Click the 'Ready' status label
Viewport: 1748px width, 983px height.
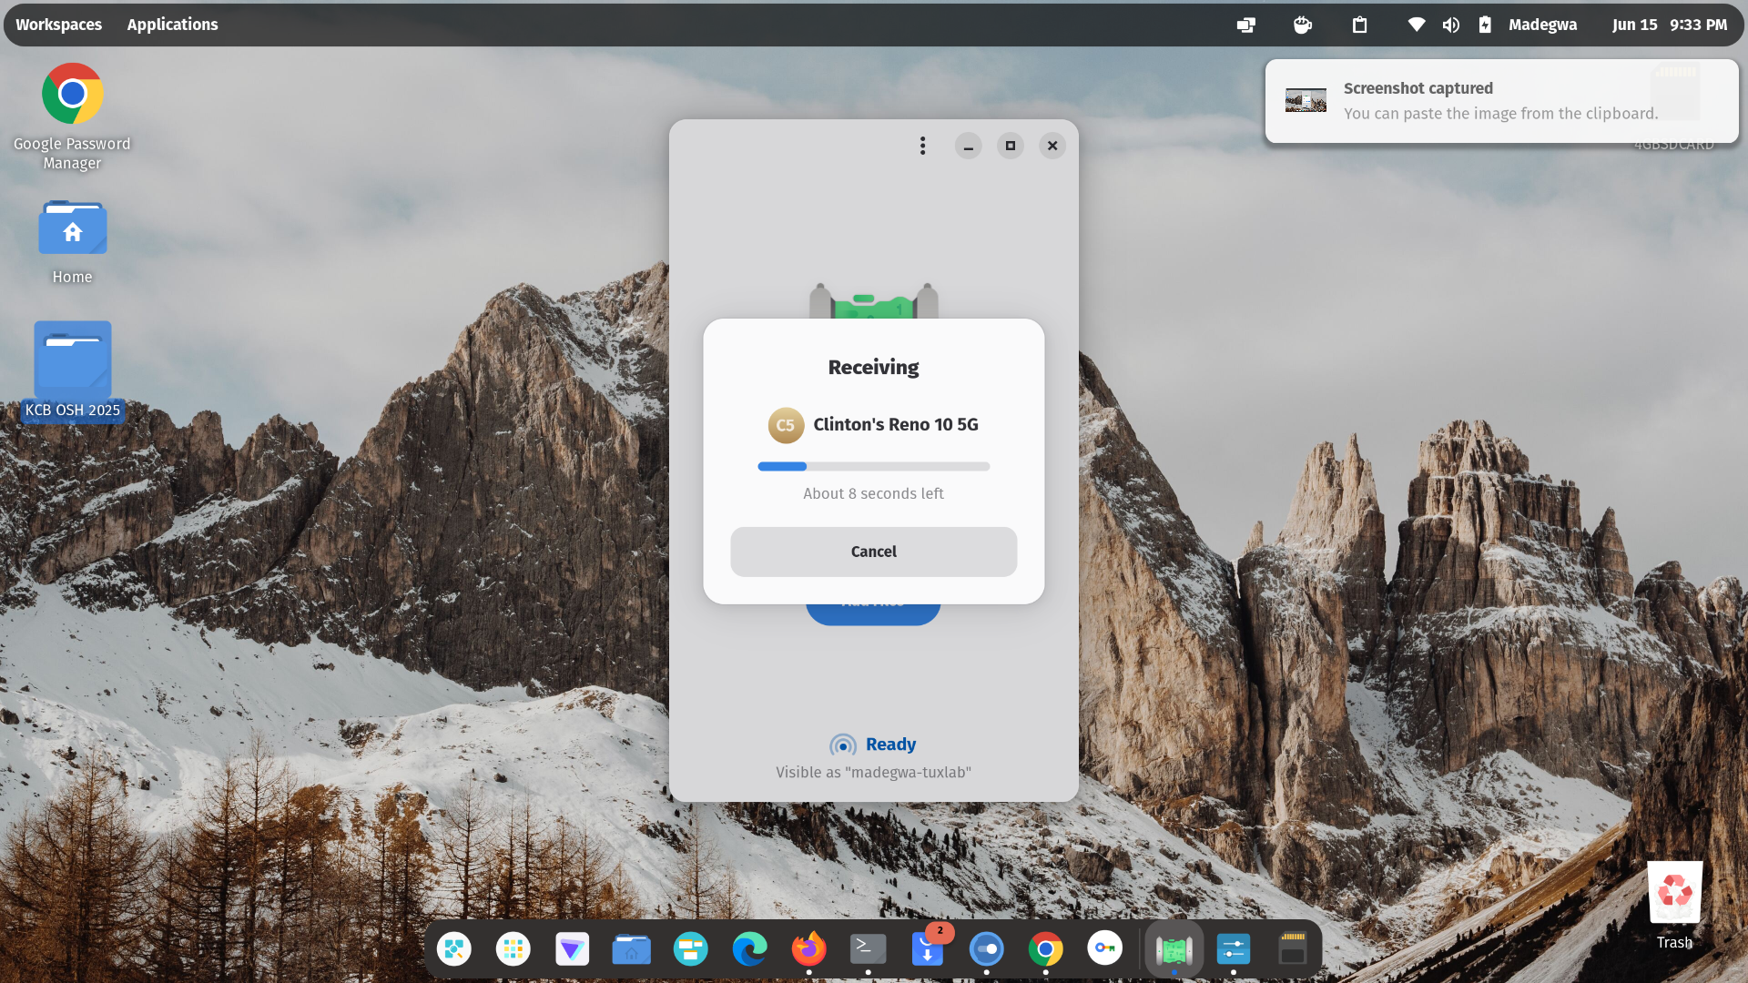click(x=890, y=745)
